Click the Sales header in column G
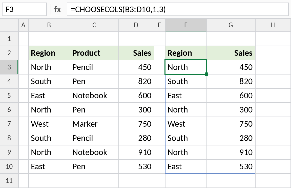The width and height of the screenshot is (291, 188). point(231,53)
